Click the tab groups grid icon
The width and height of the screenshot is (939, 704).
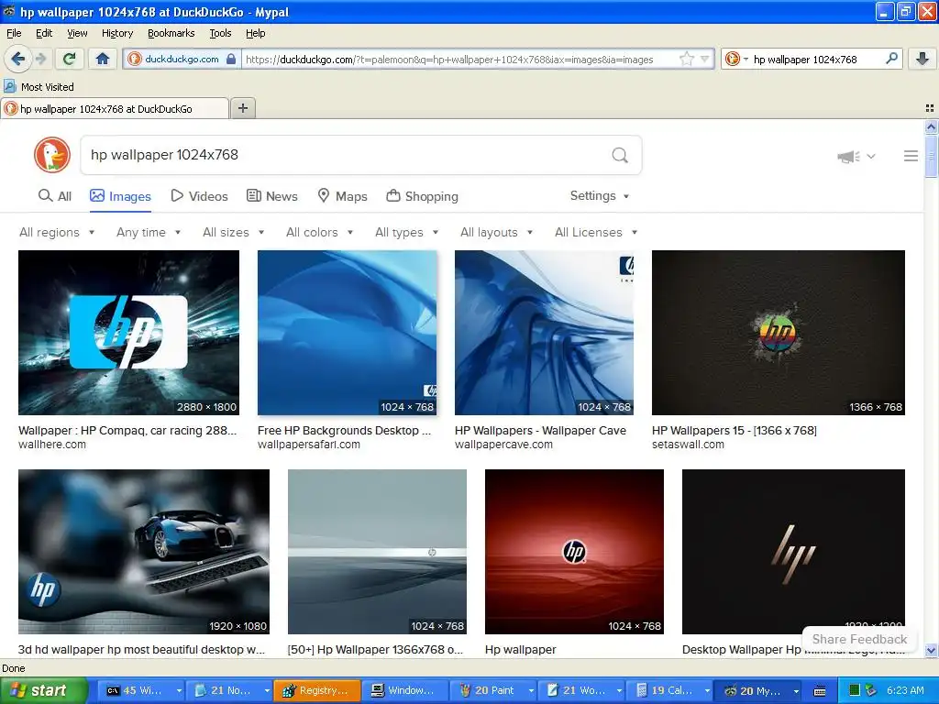click(930, 108)
